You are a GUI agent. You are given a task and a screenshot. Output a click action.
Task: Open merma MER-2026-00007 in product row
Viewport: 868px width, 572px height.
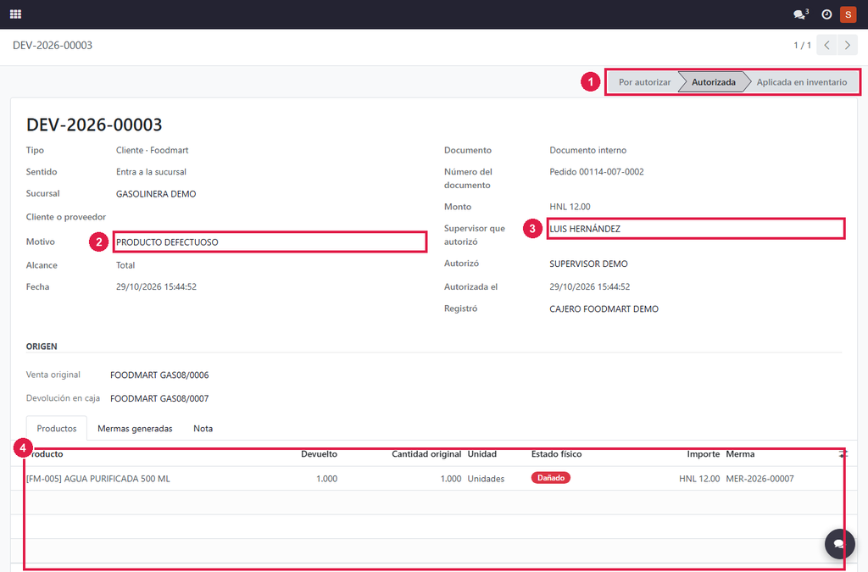click(x=759, y=479)
